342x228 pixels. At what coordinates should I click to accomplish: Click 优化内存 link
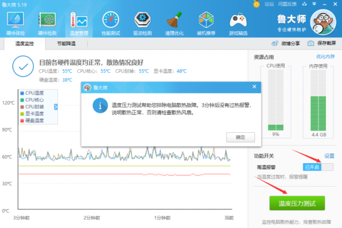point(325,57)
